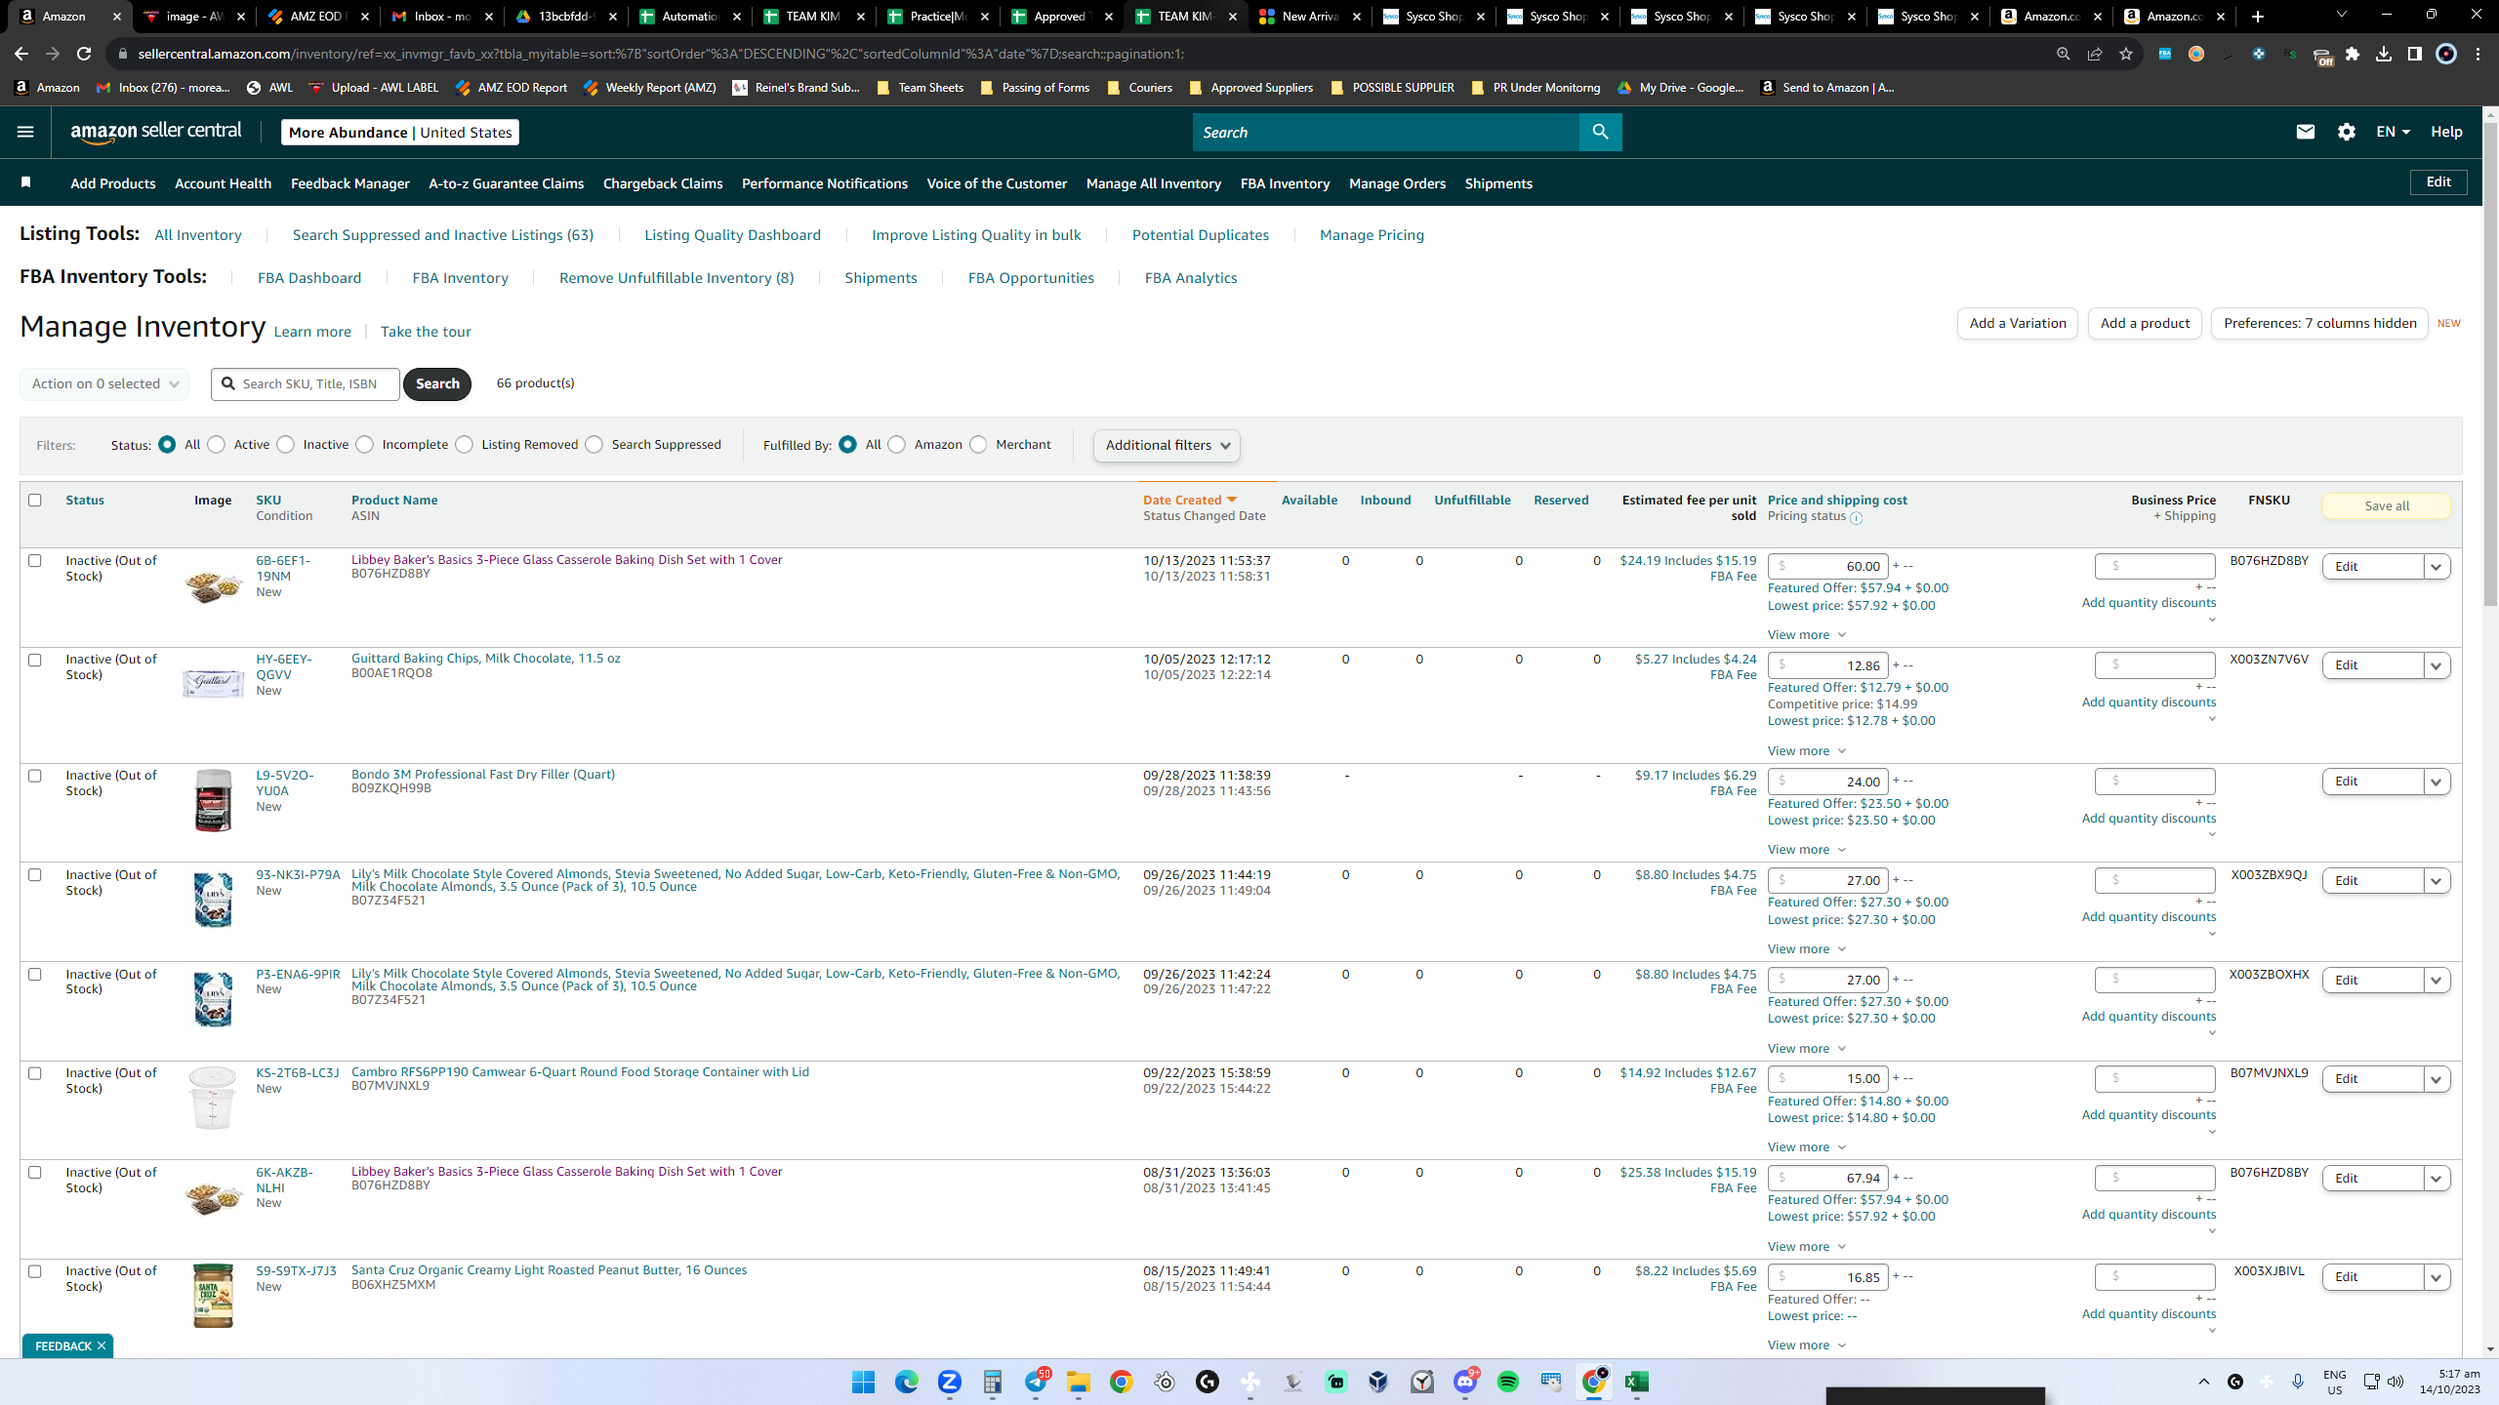This screenshot has width=2499, height=1405.
Task: Open the Edit dropdown arrow for the Santa Cruz row
Action: (2437, 1277)
